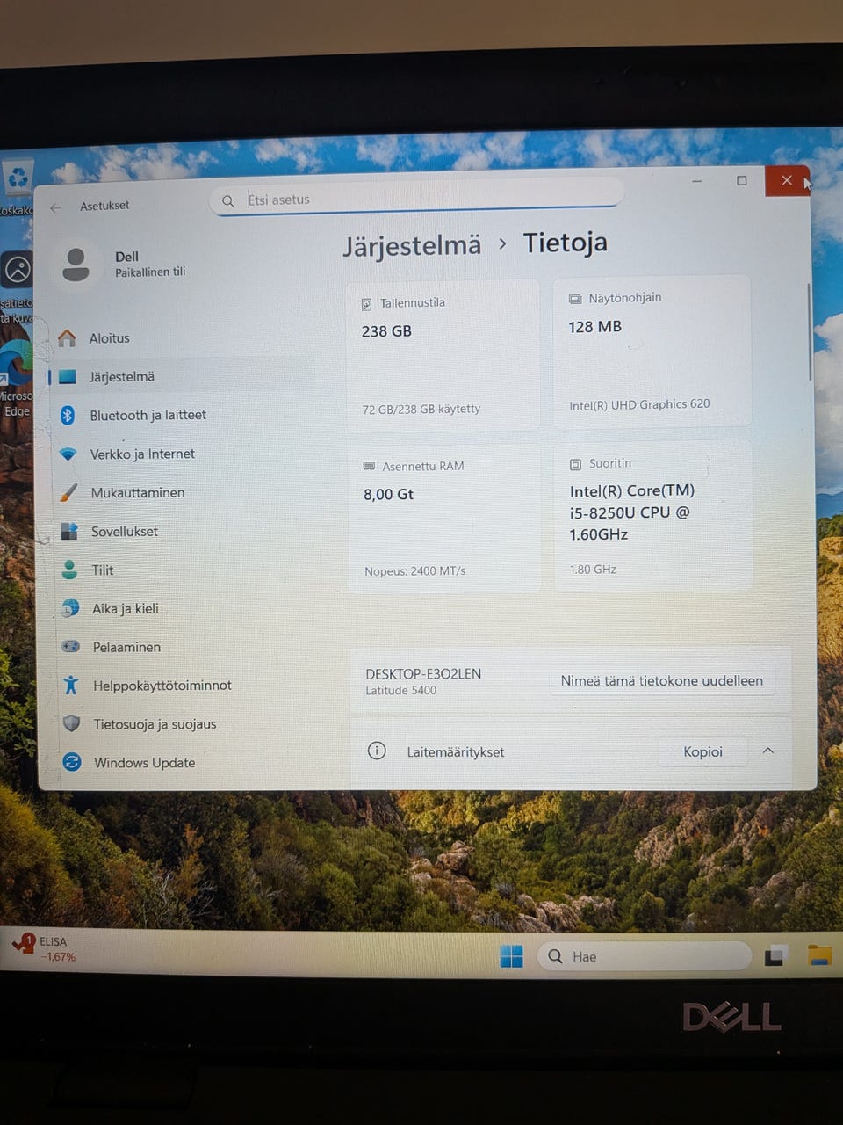This screenshot has height=1125, width=843.
Task: Click the ELISA stock widget on taskbar
Action: click(44, 949)
